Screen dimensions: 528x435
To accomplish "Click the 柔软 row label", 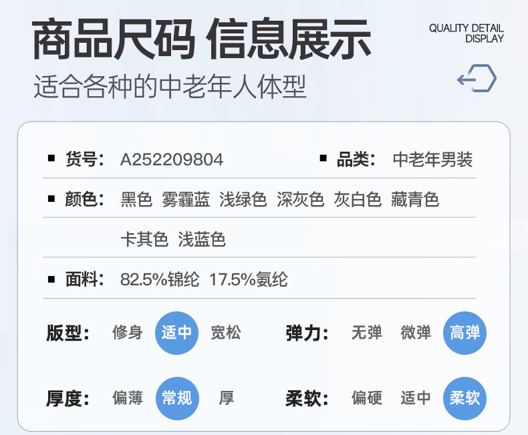I will tap(307, 398).
